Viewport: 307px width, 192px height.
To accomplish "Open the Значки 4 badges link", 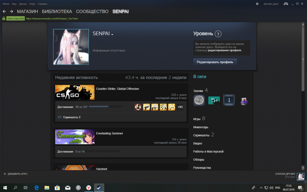I will 200,91.
